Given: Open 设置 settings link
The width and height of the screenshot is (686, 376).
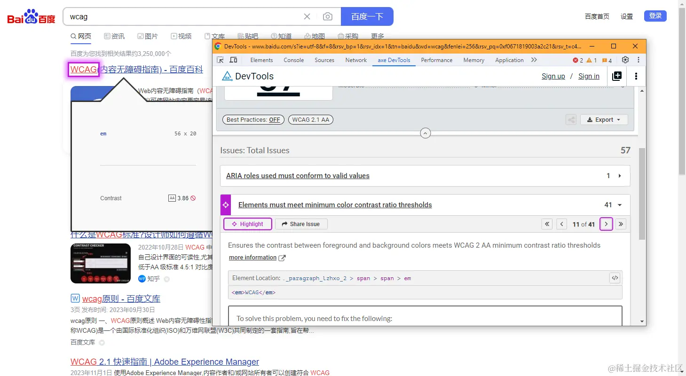Looking at the screenshot, I should click(x=627, y=16).
